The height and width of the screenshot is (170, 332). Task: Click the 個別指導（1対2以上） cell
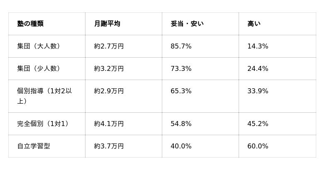point(44,96)
